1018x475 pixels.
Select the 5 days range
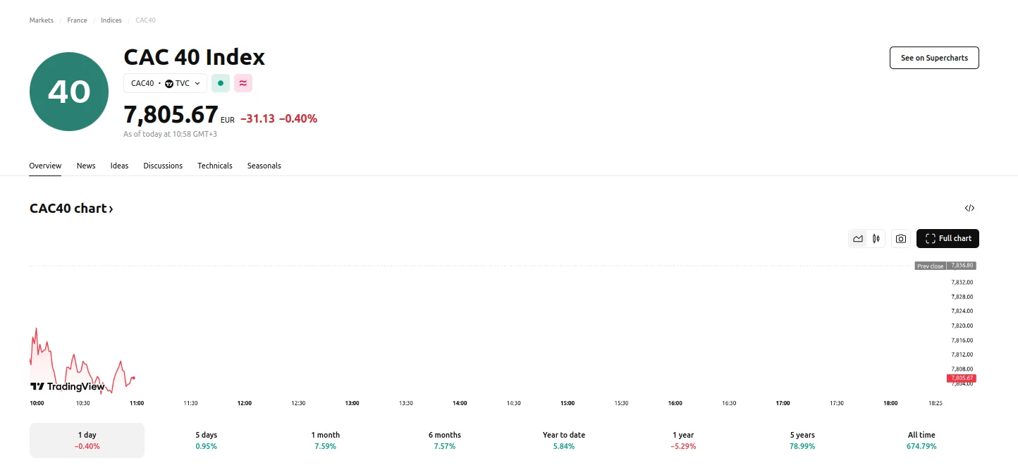(x=206, y=440)
